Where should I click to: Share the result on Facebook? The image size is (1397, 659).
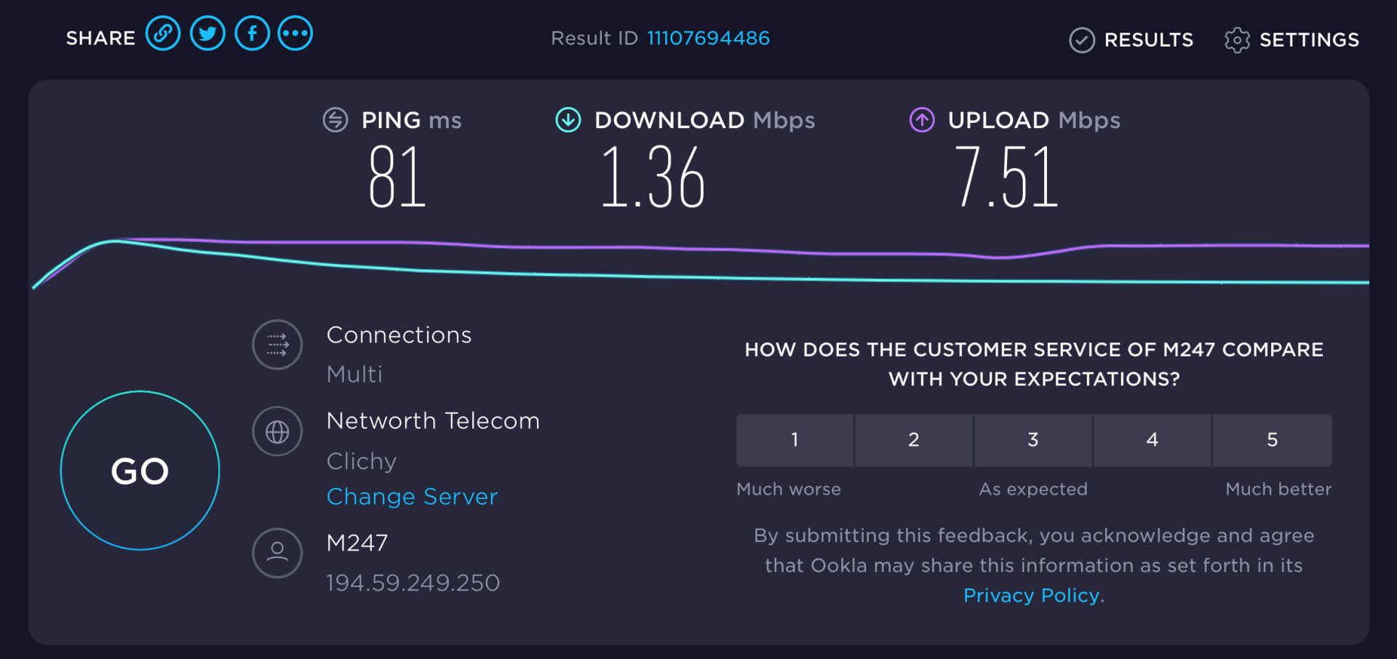[252, 33]
